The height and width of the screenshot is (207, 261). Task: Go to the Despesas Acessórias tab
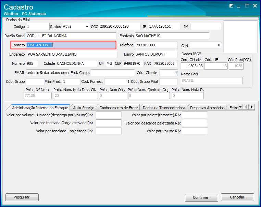click(x=207, y=108)
